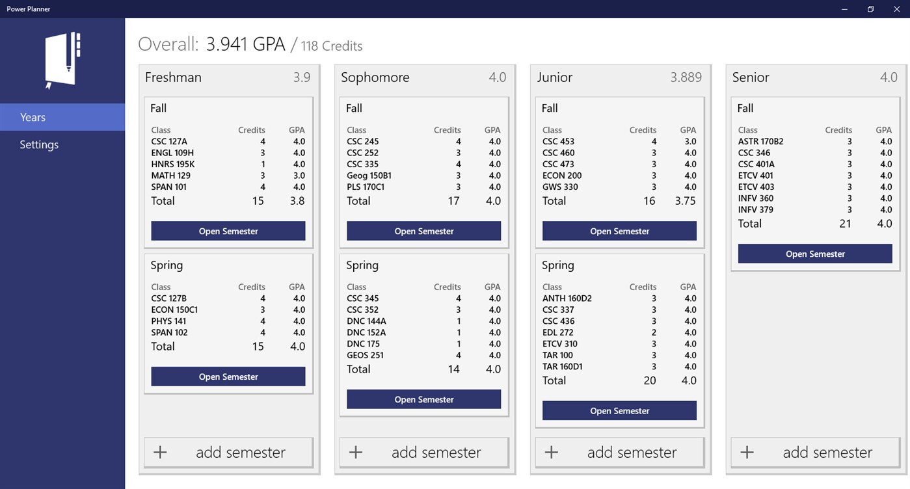Click the plus icon to add a Freshman semester
The width and height of the screenshot is (910, 489).
[160, 451]
